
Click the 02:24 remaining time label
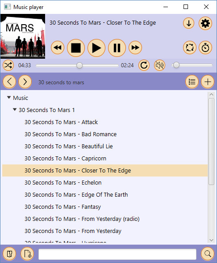point(127,65)
